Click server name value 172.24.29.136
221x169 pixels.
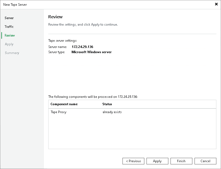pos(82,47)
